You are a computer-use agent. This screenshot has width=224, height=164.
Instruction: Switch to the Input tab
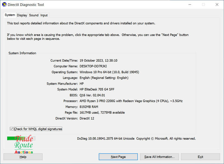(44, 15)
